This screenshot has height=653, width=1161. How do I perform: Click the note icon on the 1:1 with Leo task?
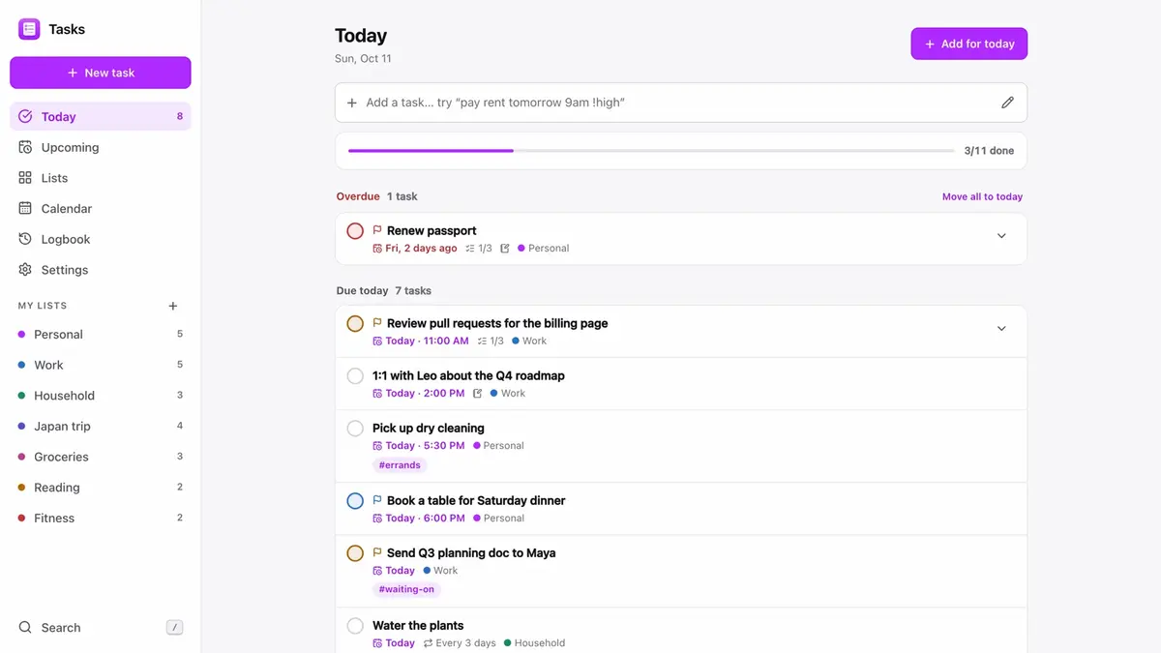tap(477, 394)
